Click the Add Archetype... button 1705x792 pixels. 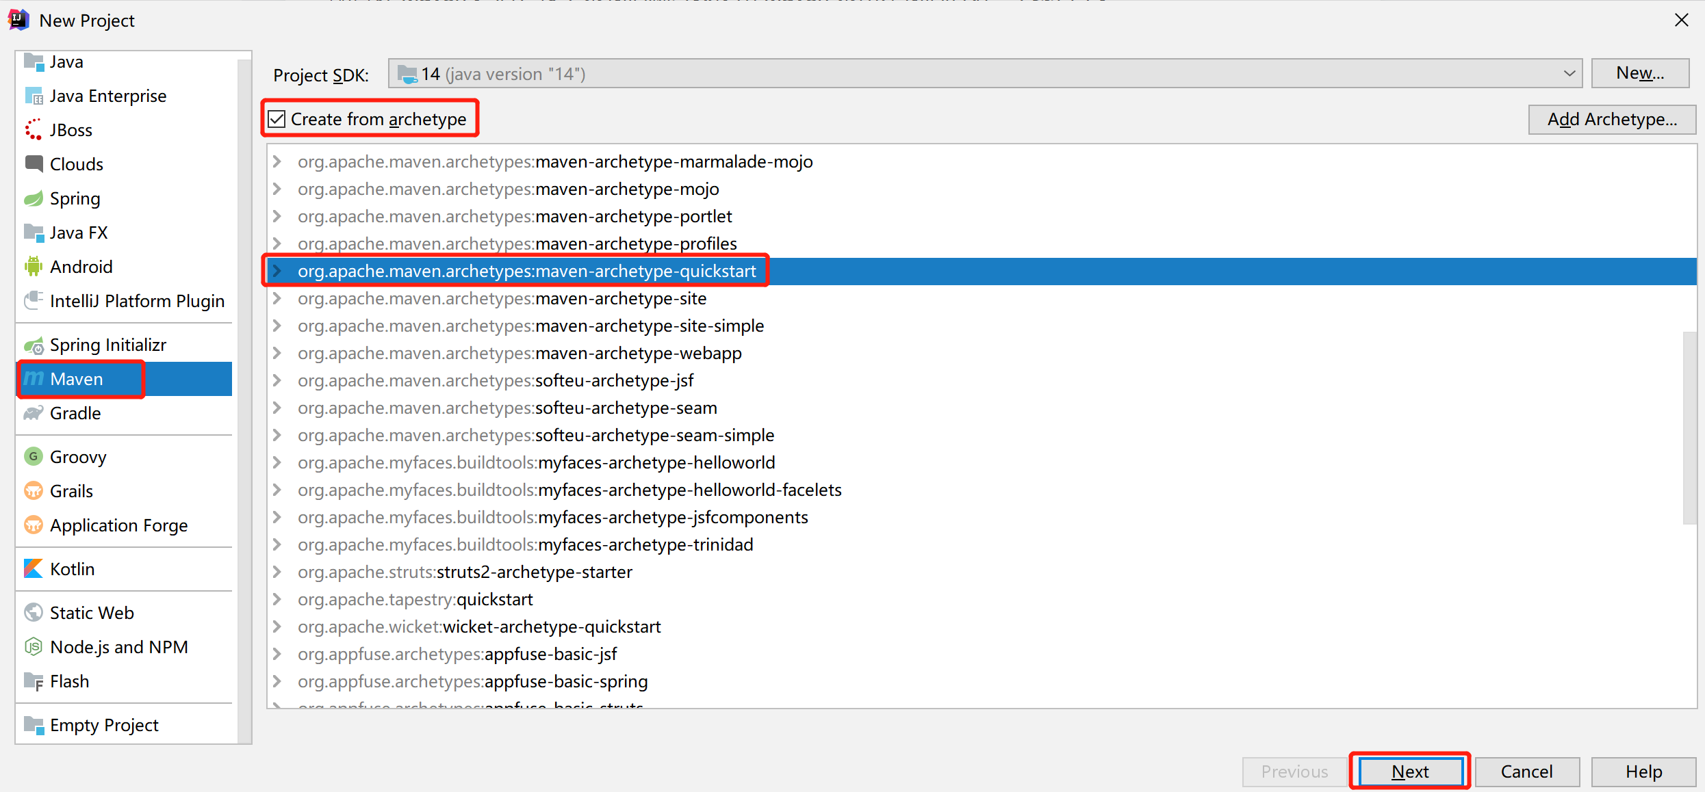click(1611, 119)
